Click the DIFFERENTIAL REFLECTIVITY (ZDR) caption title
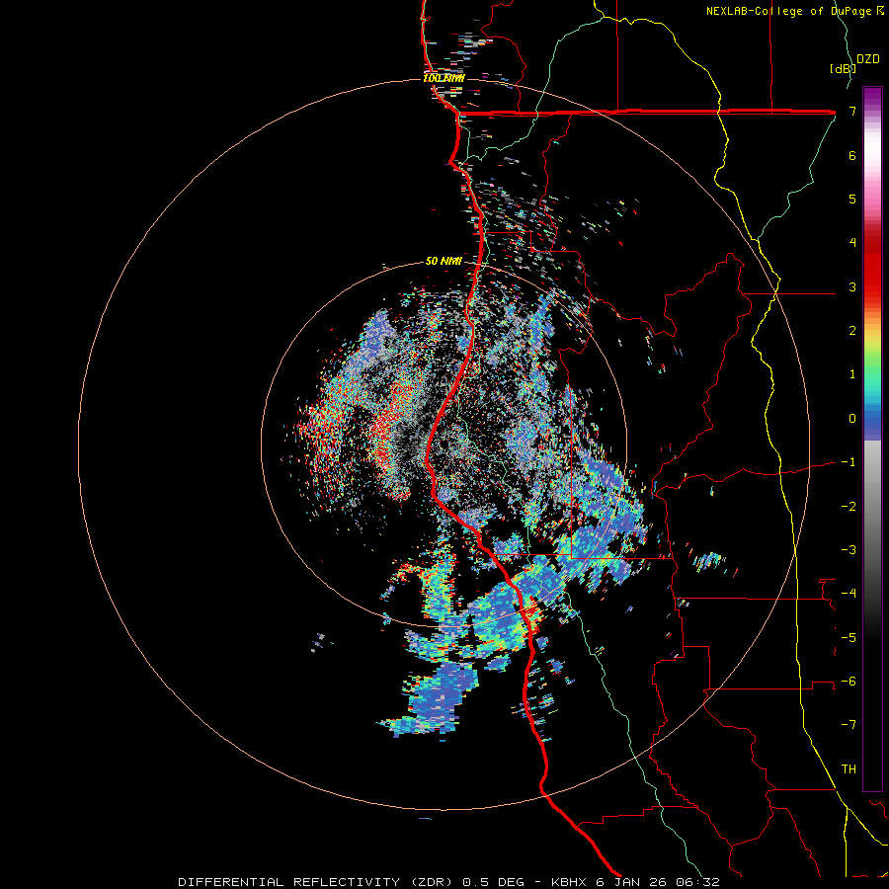Image resolution: width=889 pixels, height=889 pixels. point(315,882)
